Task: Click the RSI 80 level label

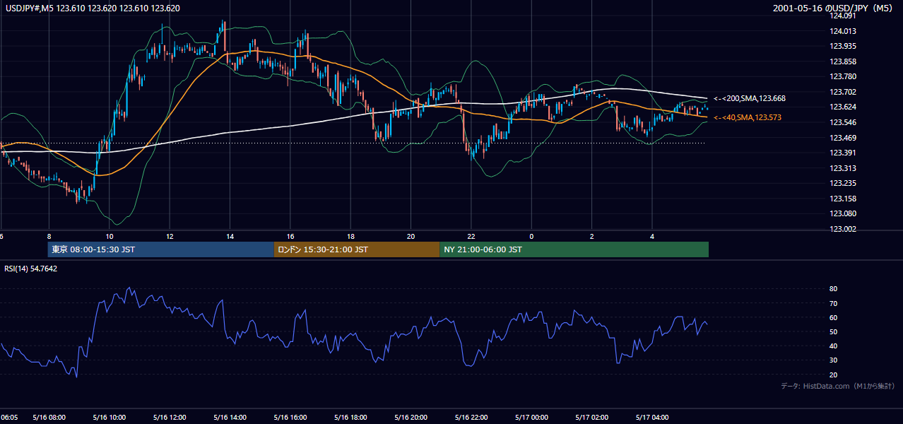Action: point(833,289)
